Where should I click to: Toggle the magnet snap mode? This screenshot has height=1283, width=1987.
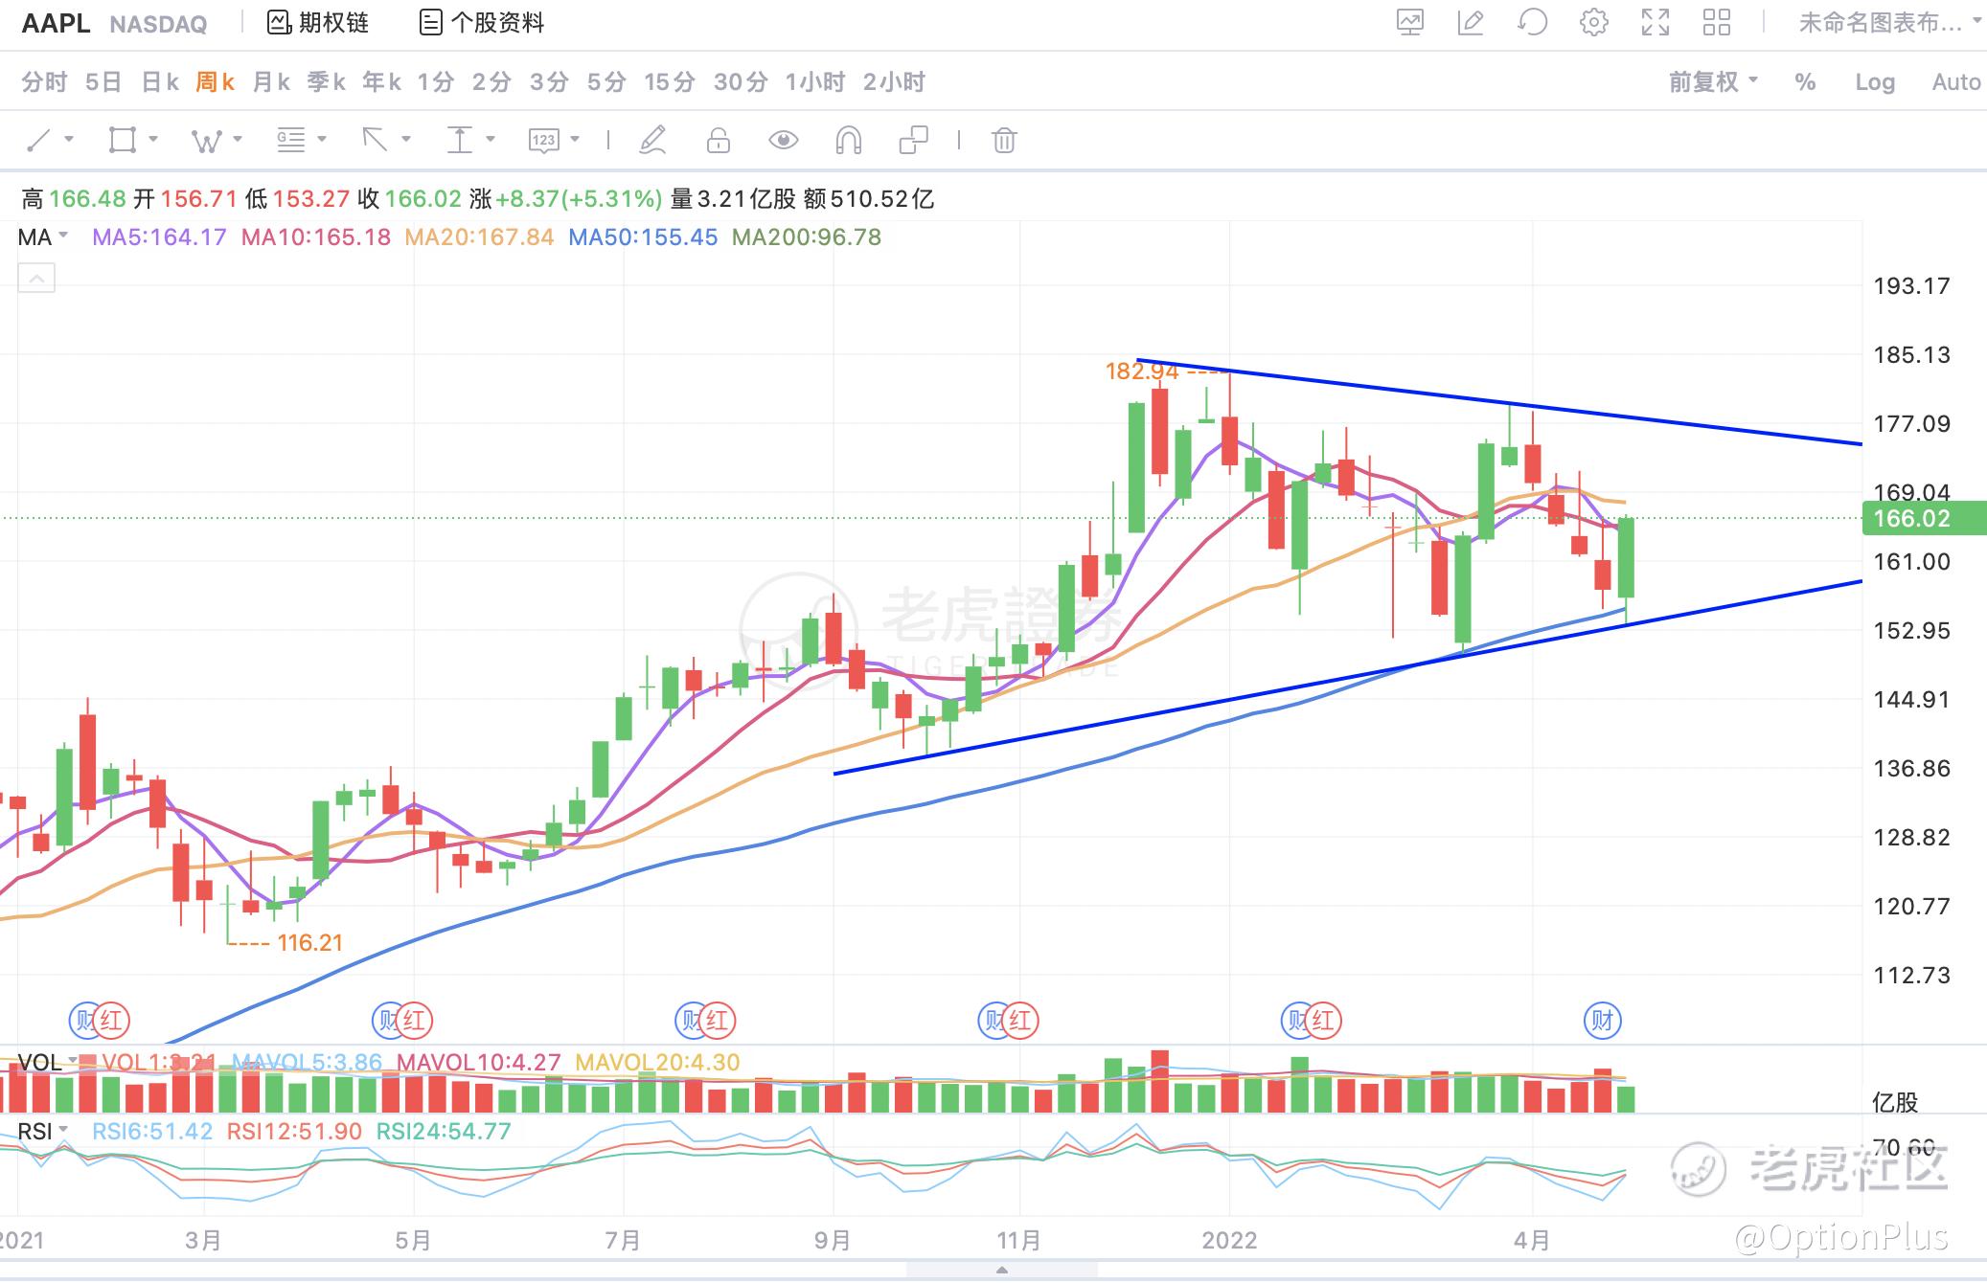[849, 141]
